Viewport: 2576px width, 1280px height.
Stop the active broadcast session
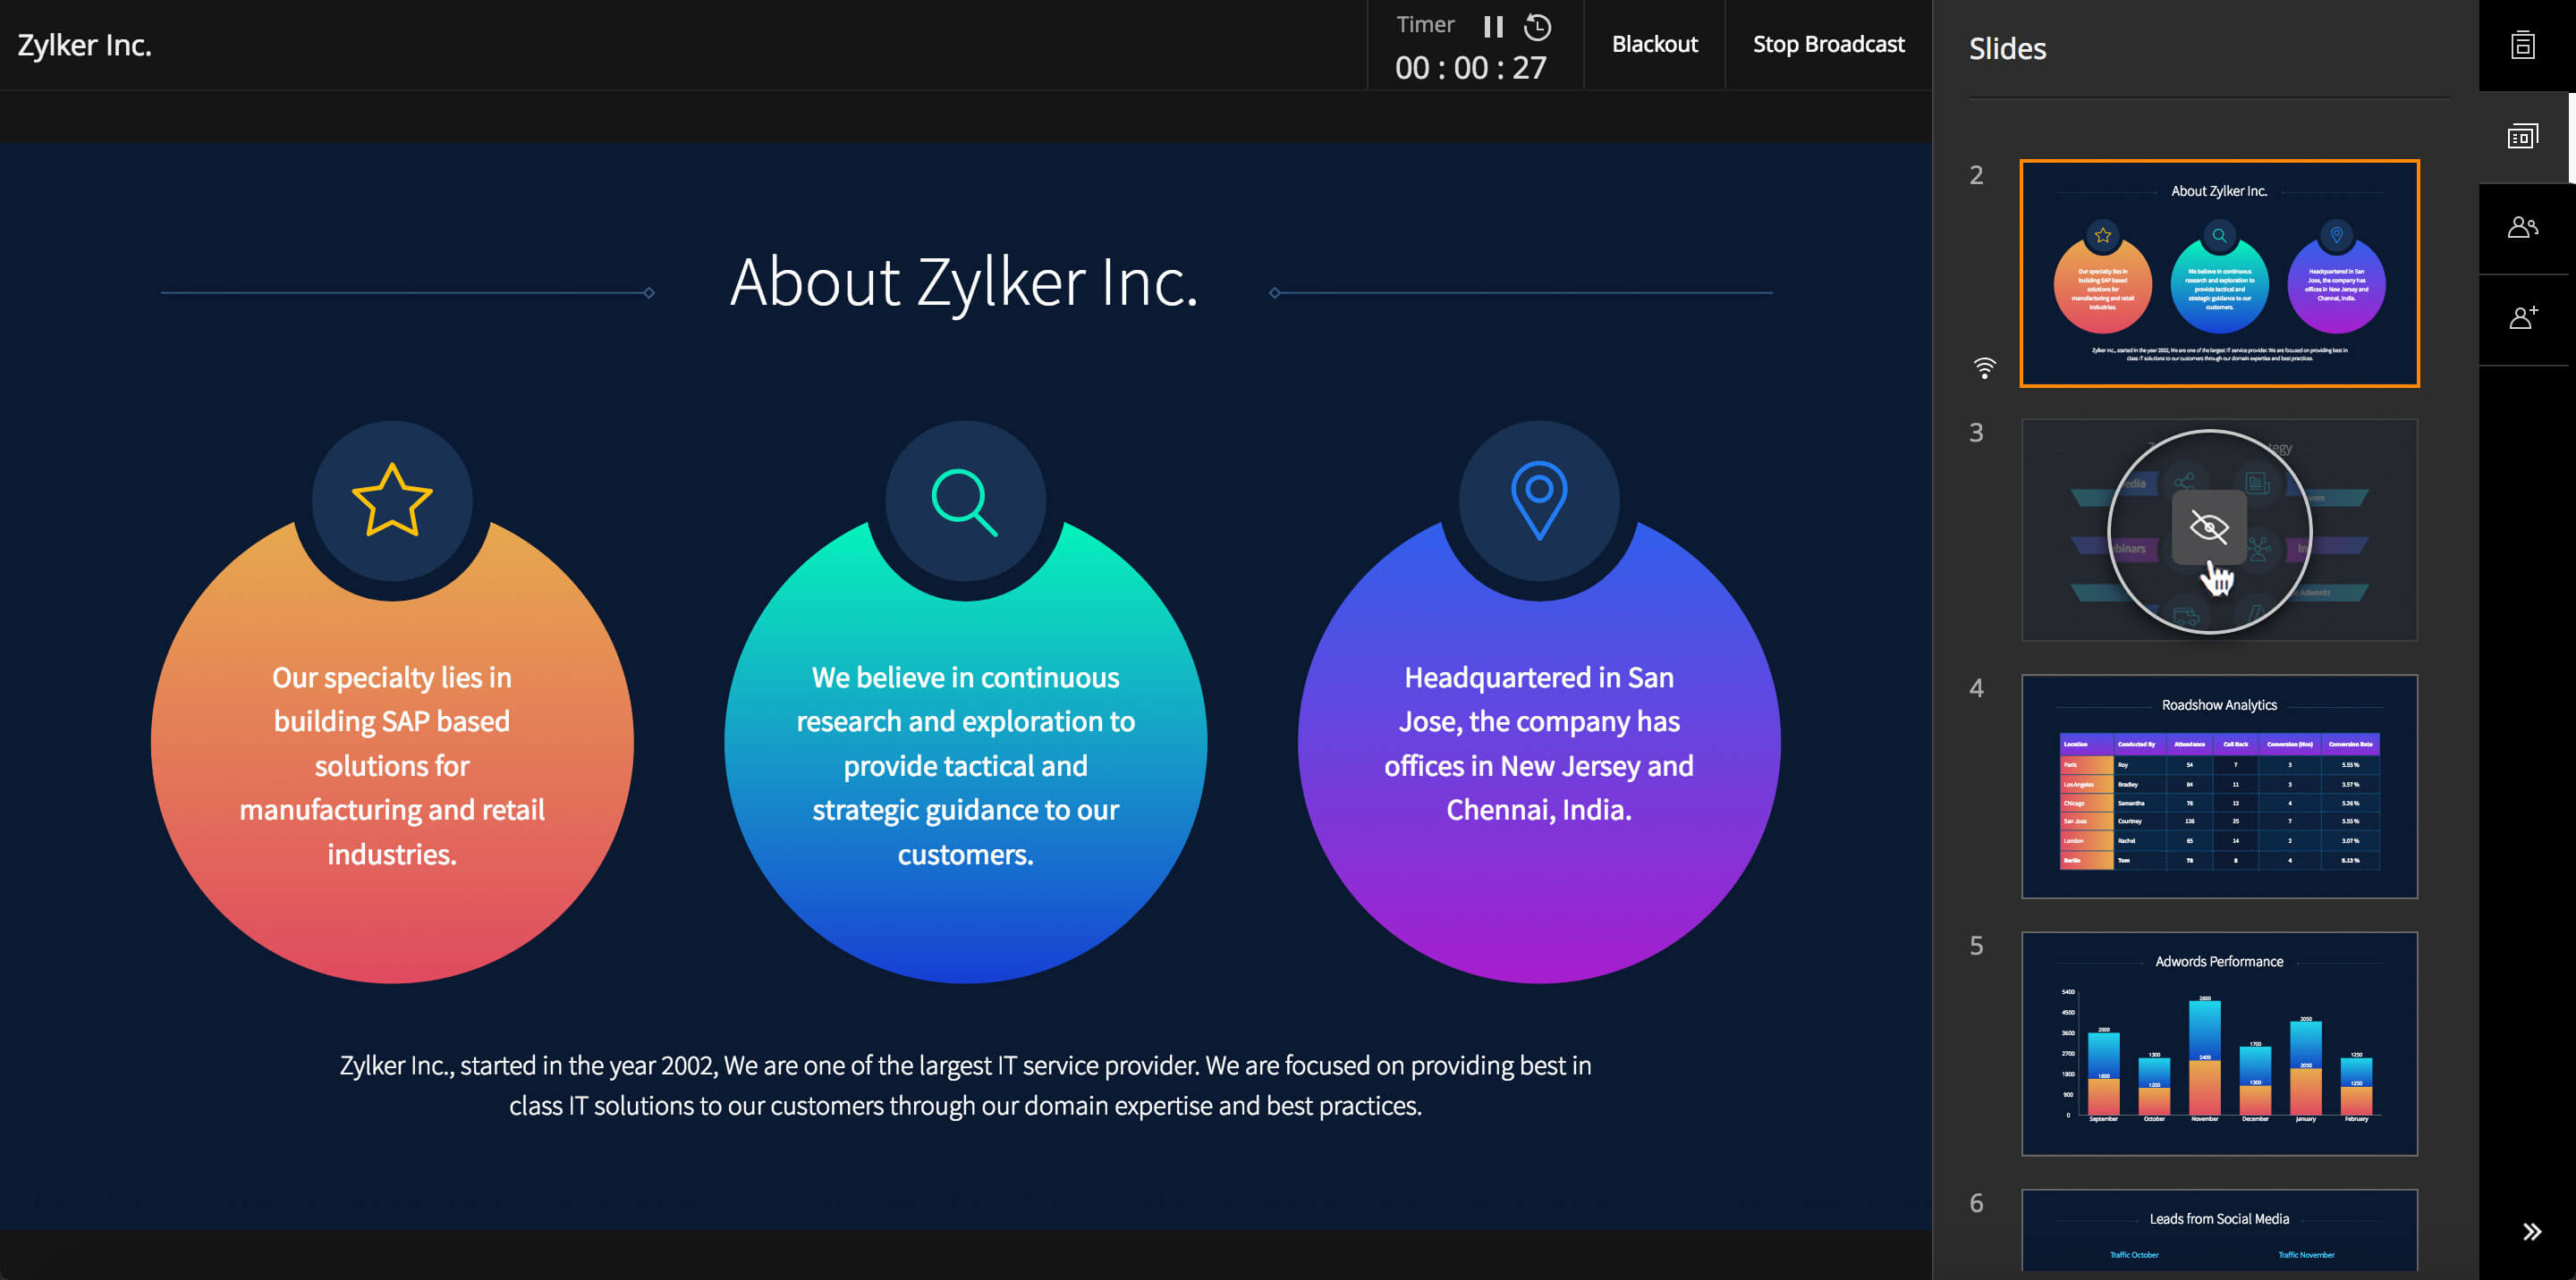tap(1828, 45)
